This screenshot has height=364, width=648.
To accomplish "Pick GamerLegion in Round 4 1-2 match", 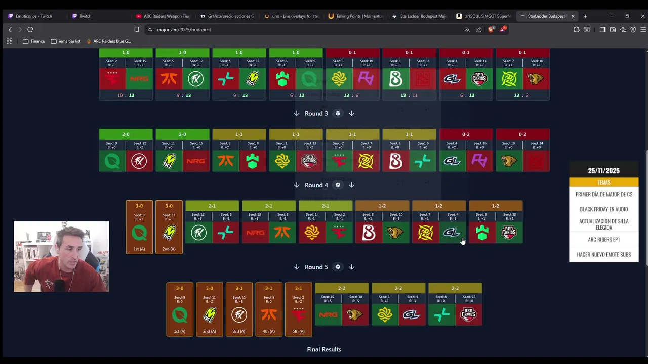I will 452,233.
